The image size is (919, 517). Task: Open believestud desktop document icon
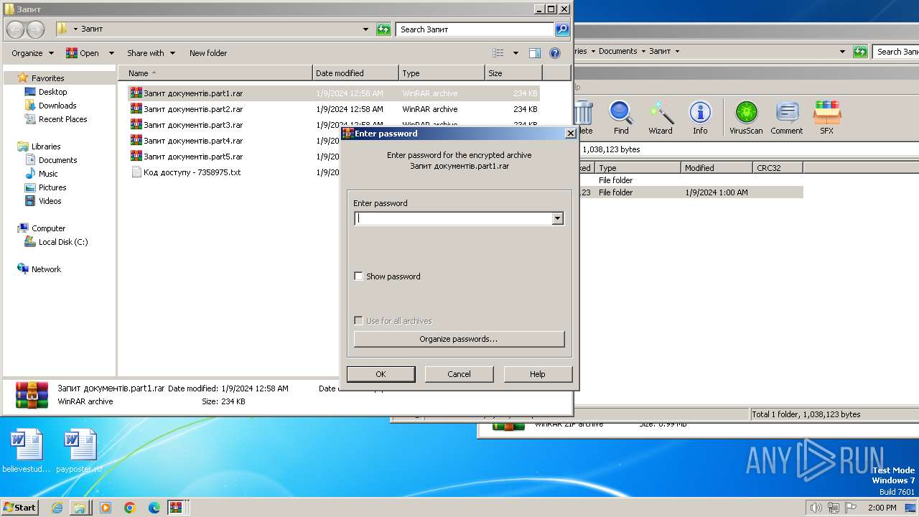point(27,451)
